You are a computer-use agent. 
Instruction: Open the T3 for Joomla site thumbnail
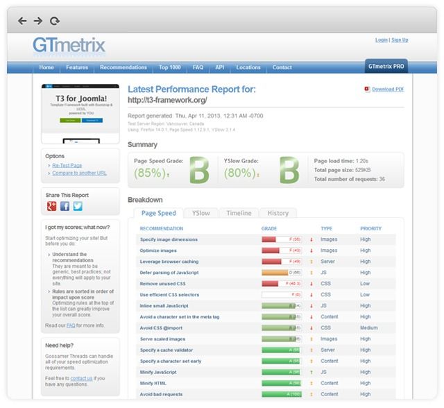[80, 114]
